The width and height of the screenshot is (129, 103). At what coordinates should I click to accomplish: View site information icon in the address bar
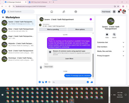pyautogui.click(x=14, y=6)
